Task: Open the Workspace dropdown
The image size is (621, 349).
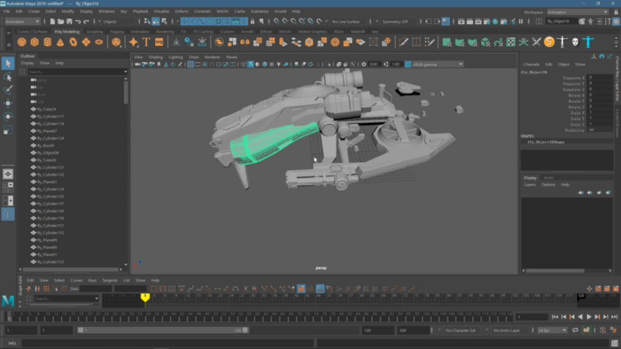Action: [578, 12]
